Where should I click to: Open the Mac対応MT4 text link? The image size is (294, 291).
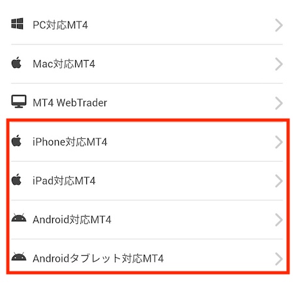(x=64, y=64)
